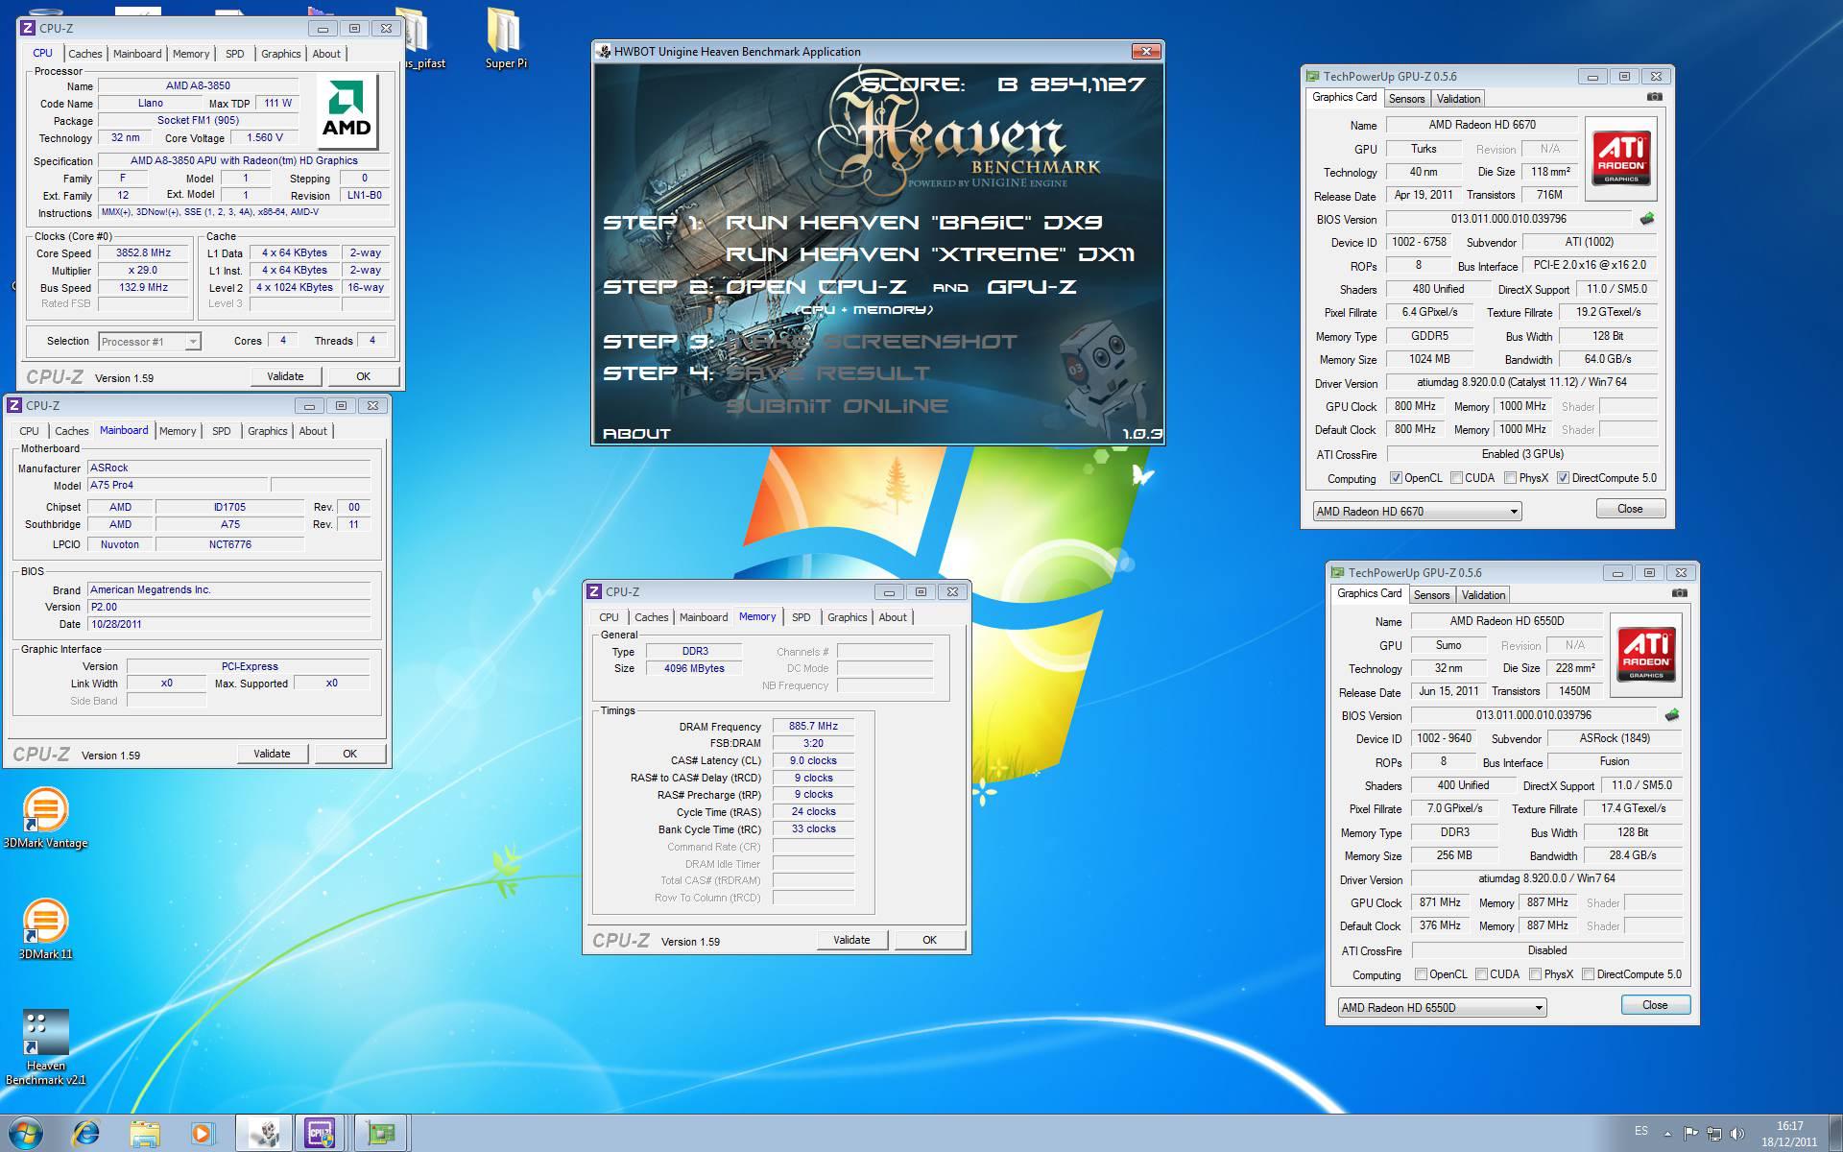The image size is (1843, 1152).
Task: Take screenshot via camera icon in HD 6670 GPU-Z
Action: (1655, 97)
